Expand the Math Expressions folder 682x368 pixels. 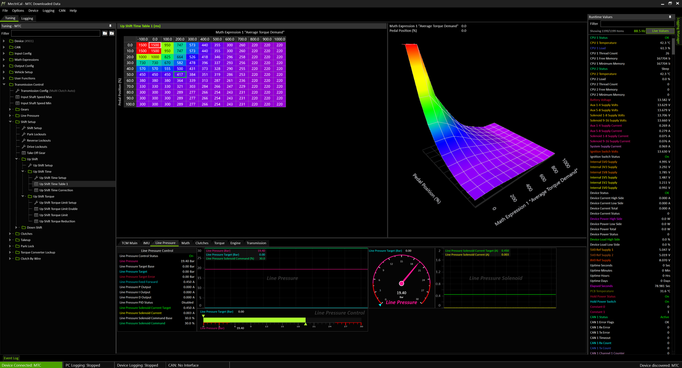point(4,60)
